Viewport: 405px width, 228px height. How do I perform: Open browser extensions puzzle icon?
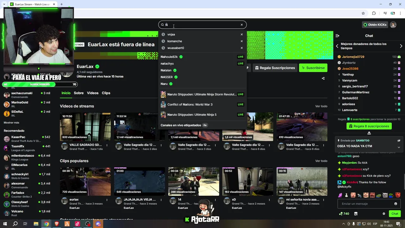point(374,13)
